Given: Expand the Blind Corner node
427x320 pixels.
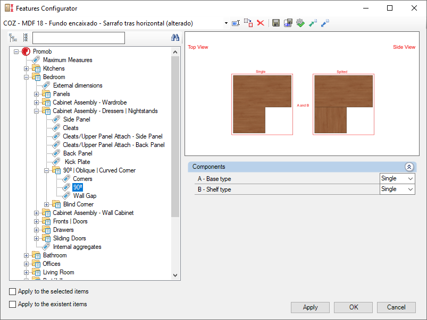Looking at the screenshot, I should click(46, 204).
